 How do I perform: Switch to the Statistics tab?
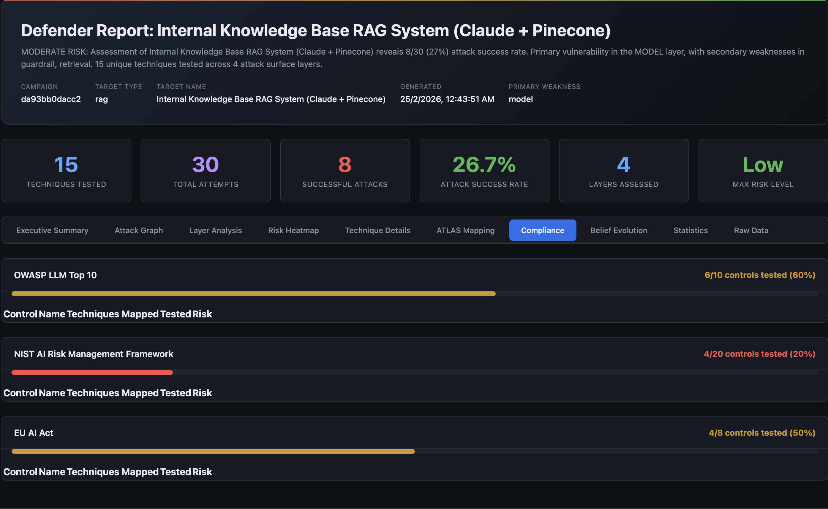pos(690,230)
